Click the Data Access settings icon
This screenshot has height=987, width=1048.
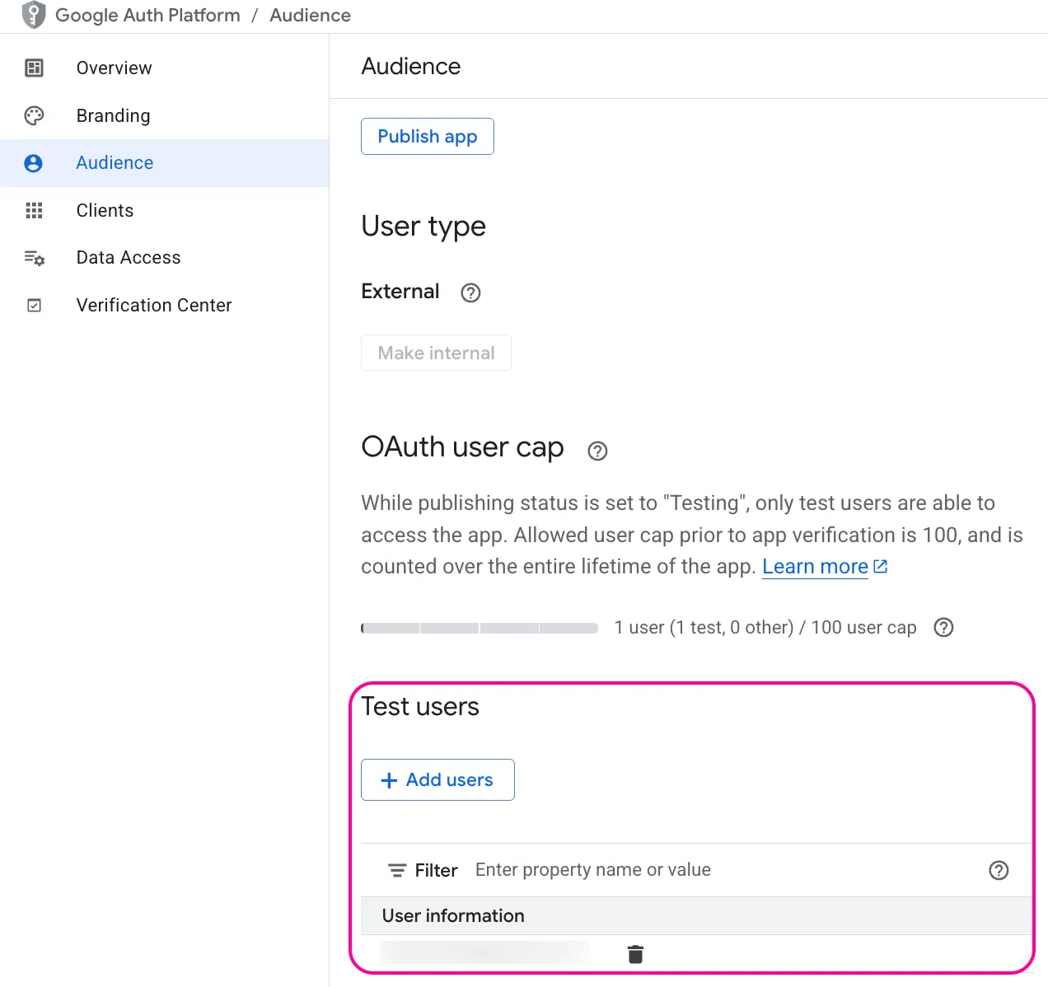[34, 258]
